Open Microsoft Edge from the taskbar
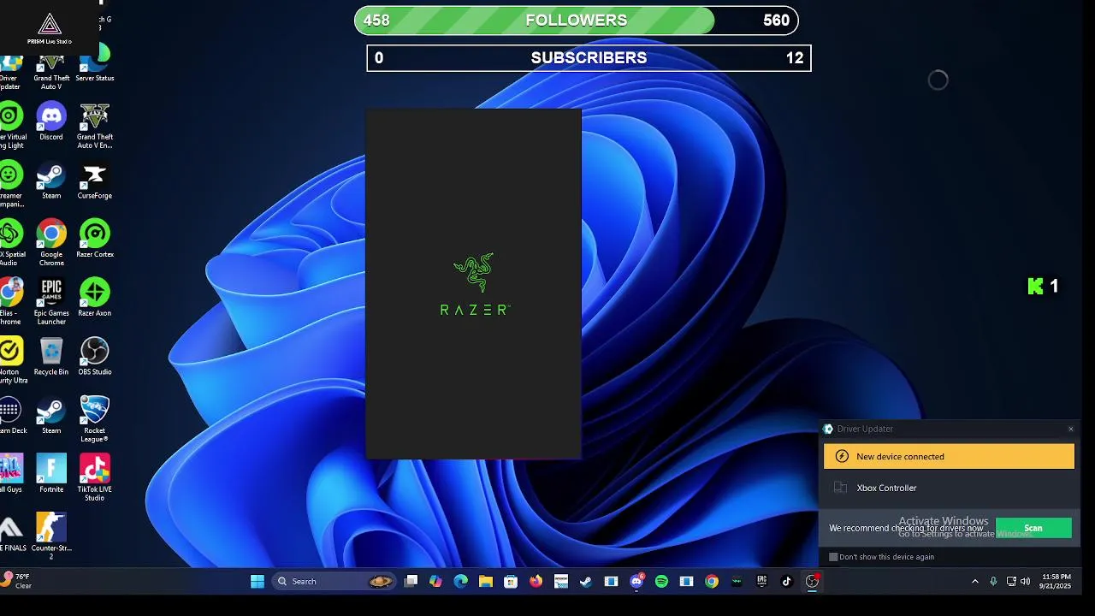Screen dimensions: 1095x616 tap(461, 582)
